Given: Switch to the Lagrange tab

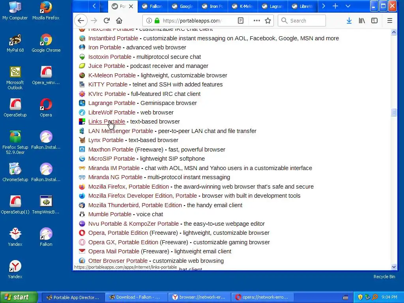Looking at the screenshot, I should (x=273, y=6).
